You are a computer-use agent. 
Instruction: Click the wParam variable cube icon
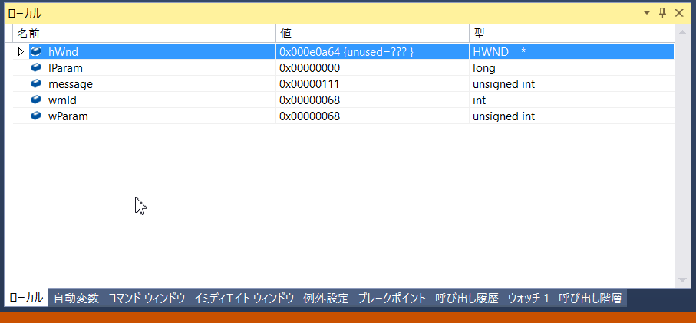pyautogui.click(x=36, y=116)
